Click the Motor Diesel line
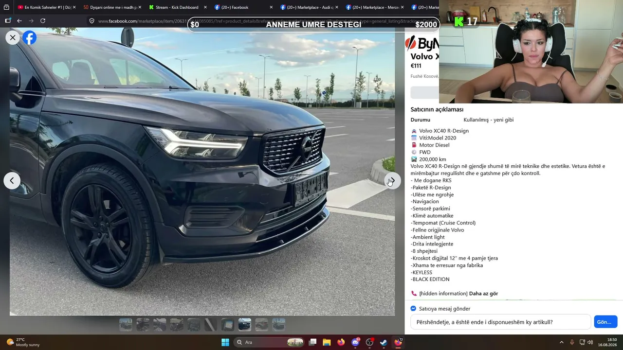The height and width of the screenshot is (350, 623). click(434, 145)
